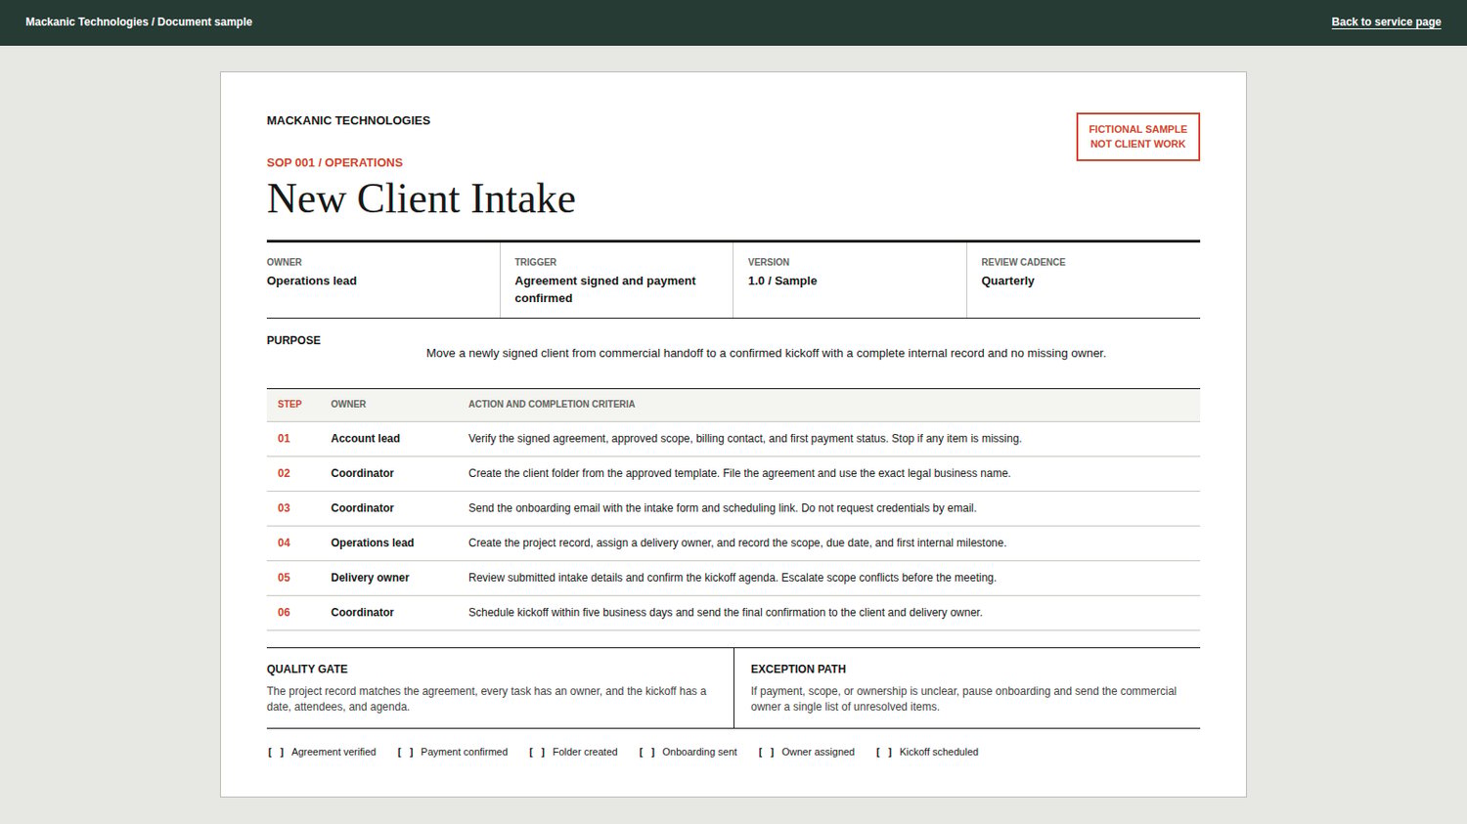Click Coordinator in step 03 row
The height and width of the screenshot is (824, 1467).
point(362,508)
